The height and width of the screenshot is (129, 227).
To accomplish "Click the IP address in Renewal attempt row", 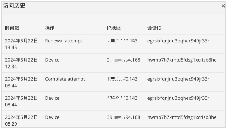I will (x=122, y=41).
